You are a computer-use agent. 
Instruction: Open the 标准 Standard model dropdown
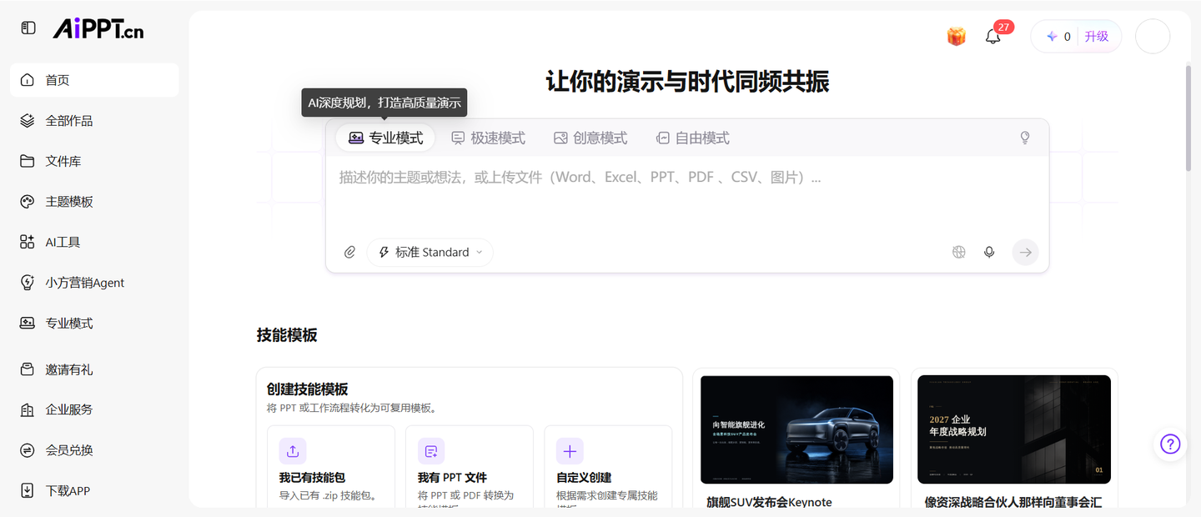point(430,252)
